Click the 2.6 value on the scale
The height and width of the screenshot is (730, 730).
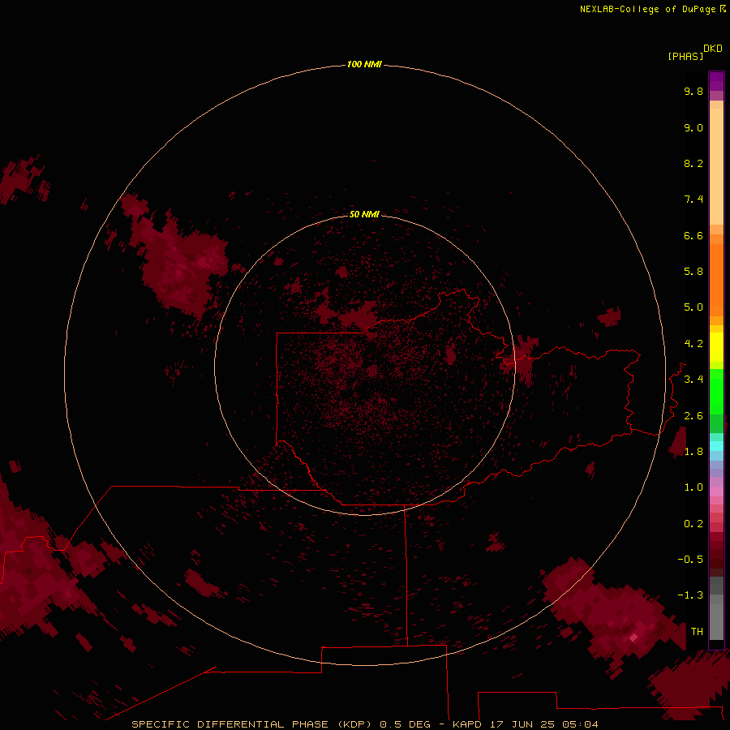pyautogui.click(x=693, y=416)
